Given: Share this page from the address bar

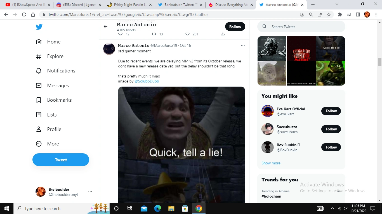Looking at the screenshot, I should 320,14.
